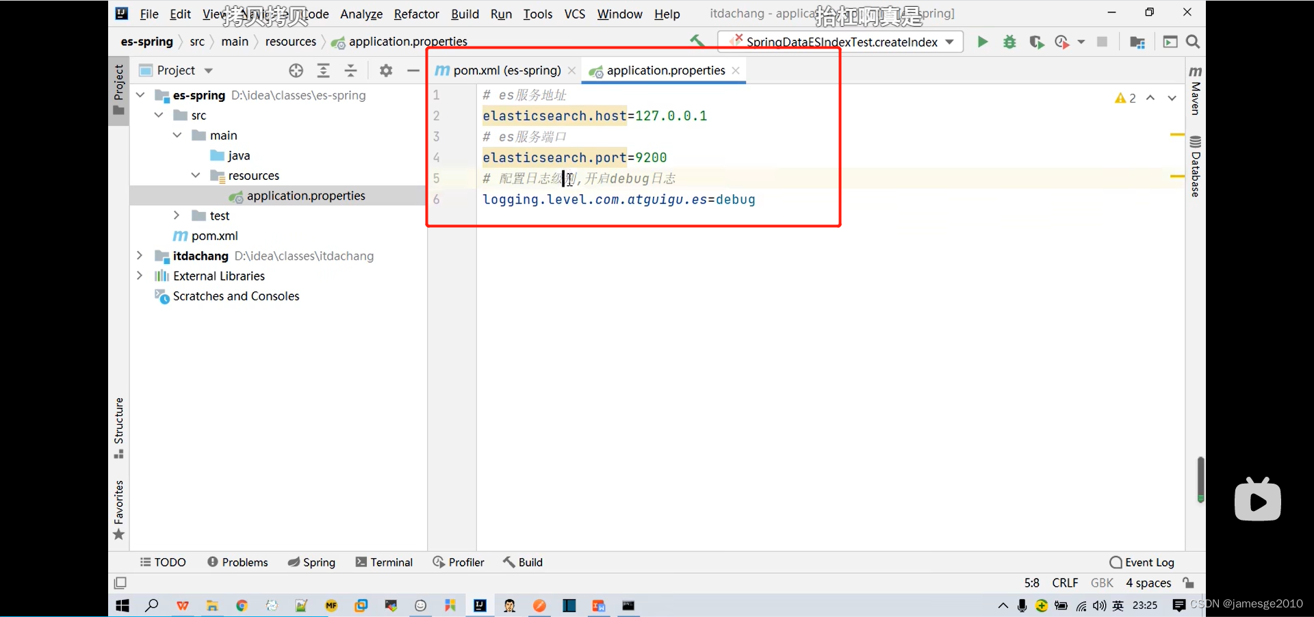This screenshot has width=1314, height=617.
Task: Hide the Project tool window
Action: (x=413, y=70)
